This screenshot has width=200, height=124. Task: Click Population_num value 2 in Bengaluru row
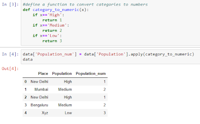pyautogui.click(x=105, y=105)
